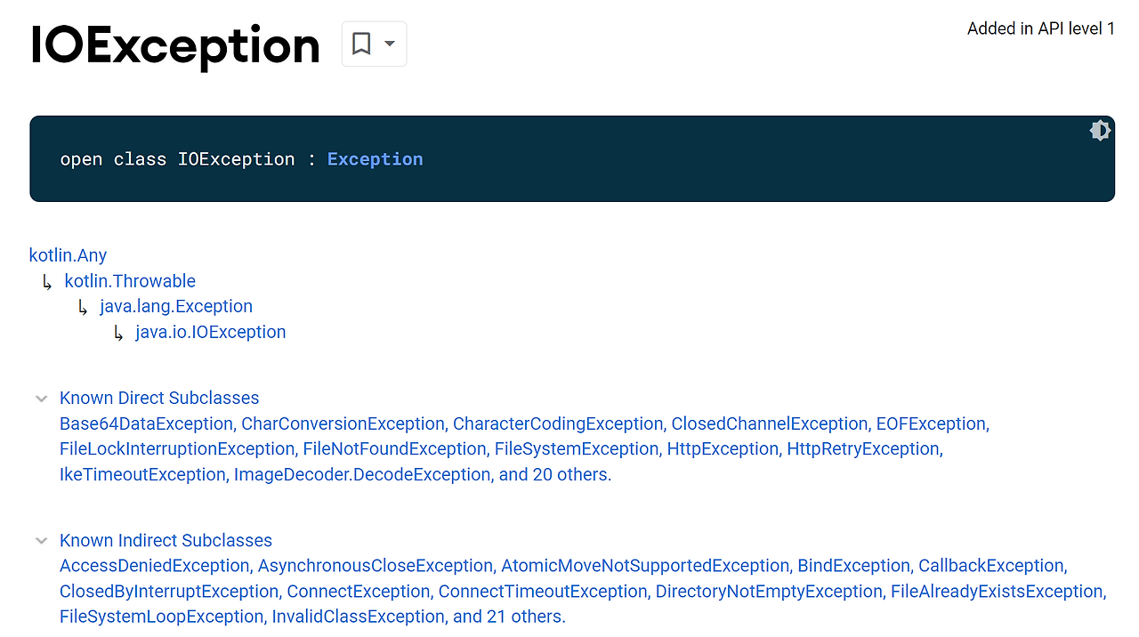
Task: Open ImageDecoder.DecodeException link
Action: pos(362,475)
